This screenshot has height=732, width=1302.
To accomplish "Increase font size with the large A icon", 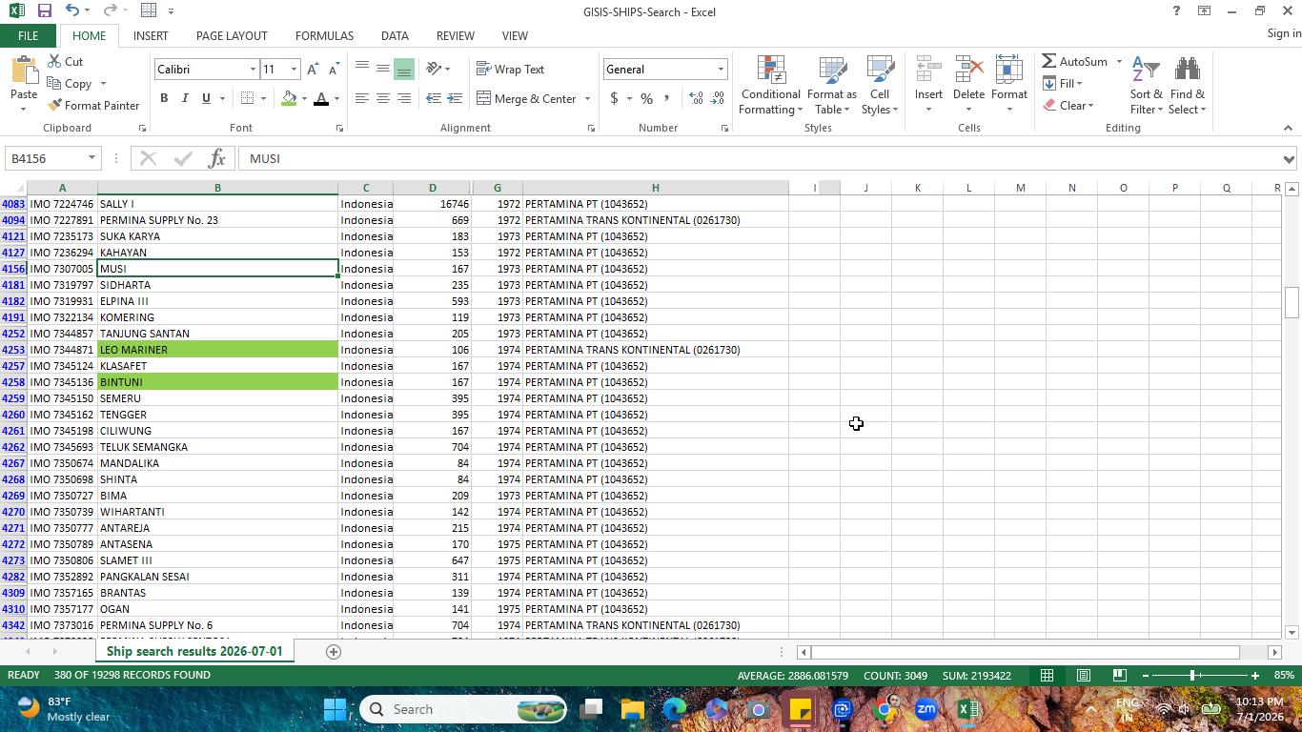I will 313,70.
